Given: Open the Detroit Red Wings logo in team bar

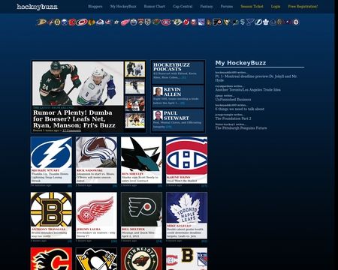Looking at the screenshot, I should (125, 22).
